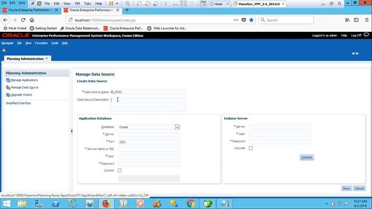This screenshot has height=209, width=372.
Task: Open a new browser tab
Action: 127,10
